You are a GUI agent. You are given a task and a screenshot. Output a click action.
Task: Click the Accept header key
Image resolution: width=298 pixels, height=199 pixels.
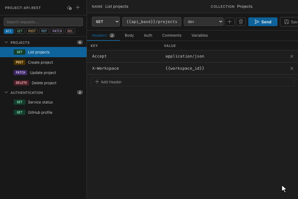click(99, 56)
